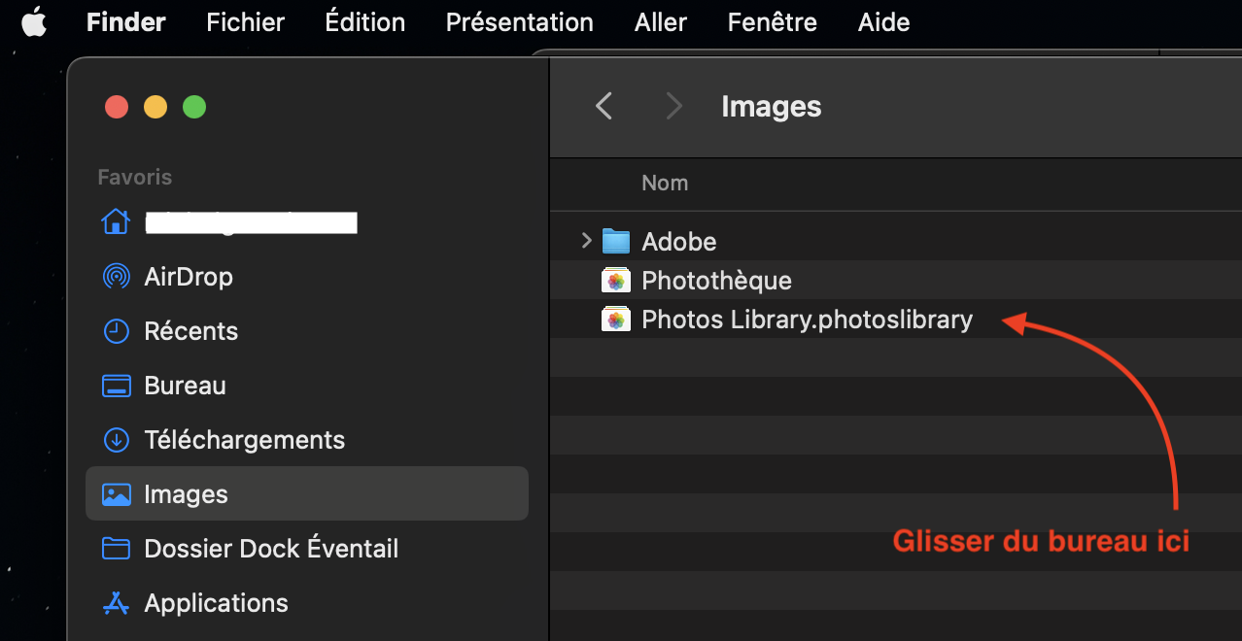Open the Aller menu
This screenshot has width=1242, height=641.
(661, 22)
